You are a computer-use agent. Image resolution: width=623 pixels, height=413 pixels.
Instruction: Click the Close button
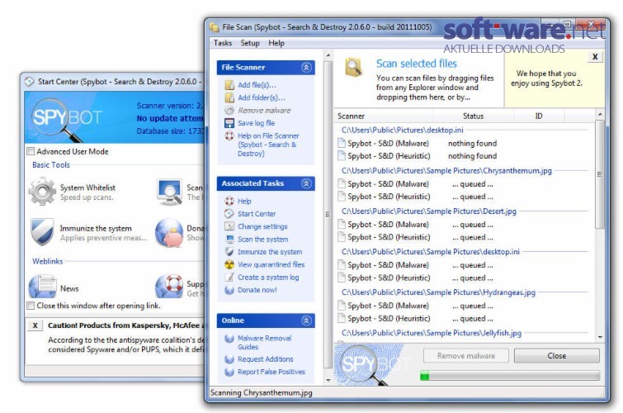pyautogui.click(x=557, y=356)
